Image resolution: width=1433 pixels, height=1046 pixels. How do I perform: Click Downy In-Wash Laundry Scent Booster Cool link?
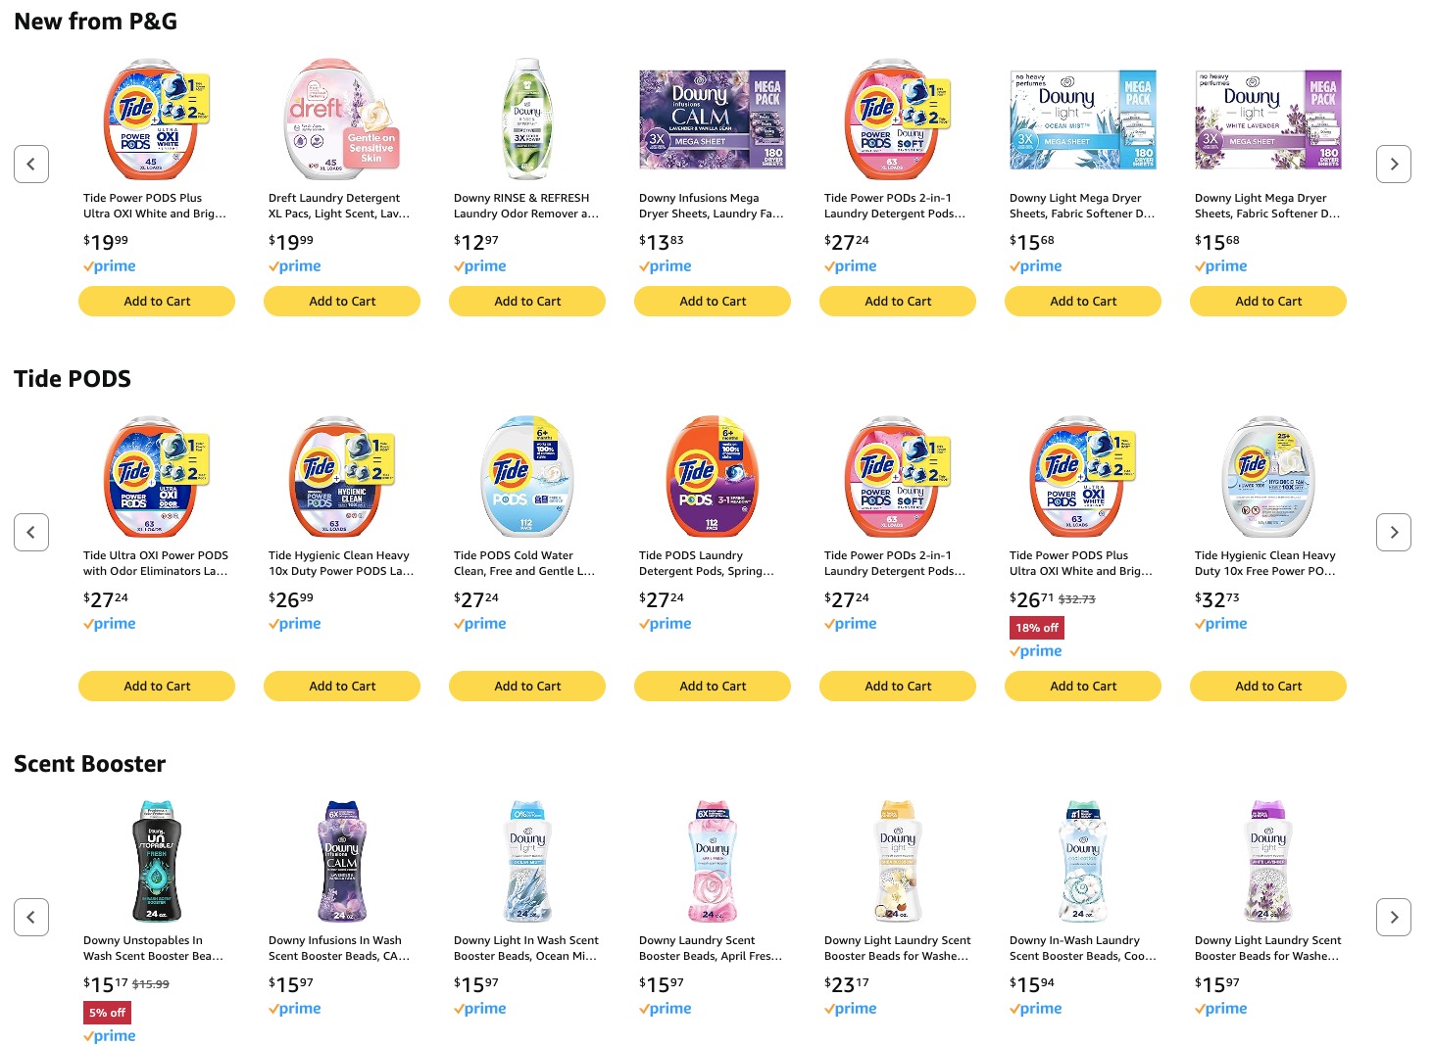pyautogui.click(x=1082, y=948)
